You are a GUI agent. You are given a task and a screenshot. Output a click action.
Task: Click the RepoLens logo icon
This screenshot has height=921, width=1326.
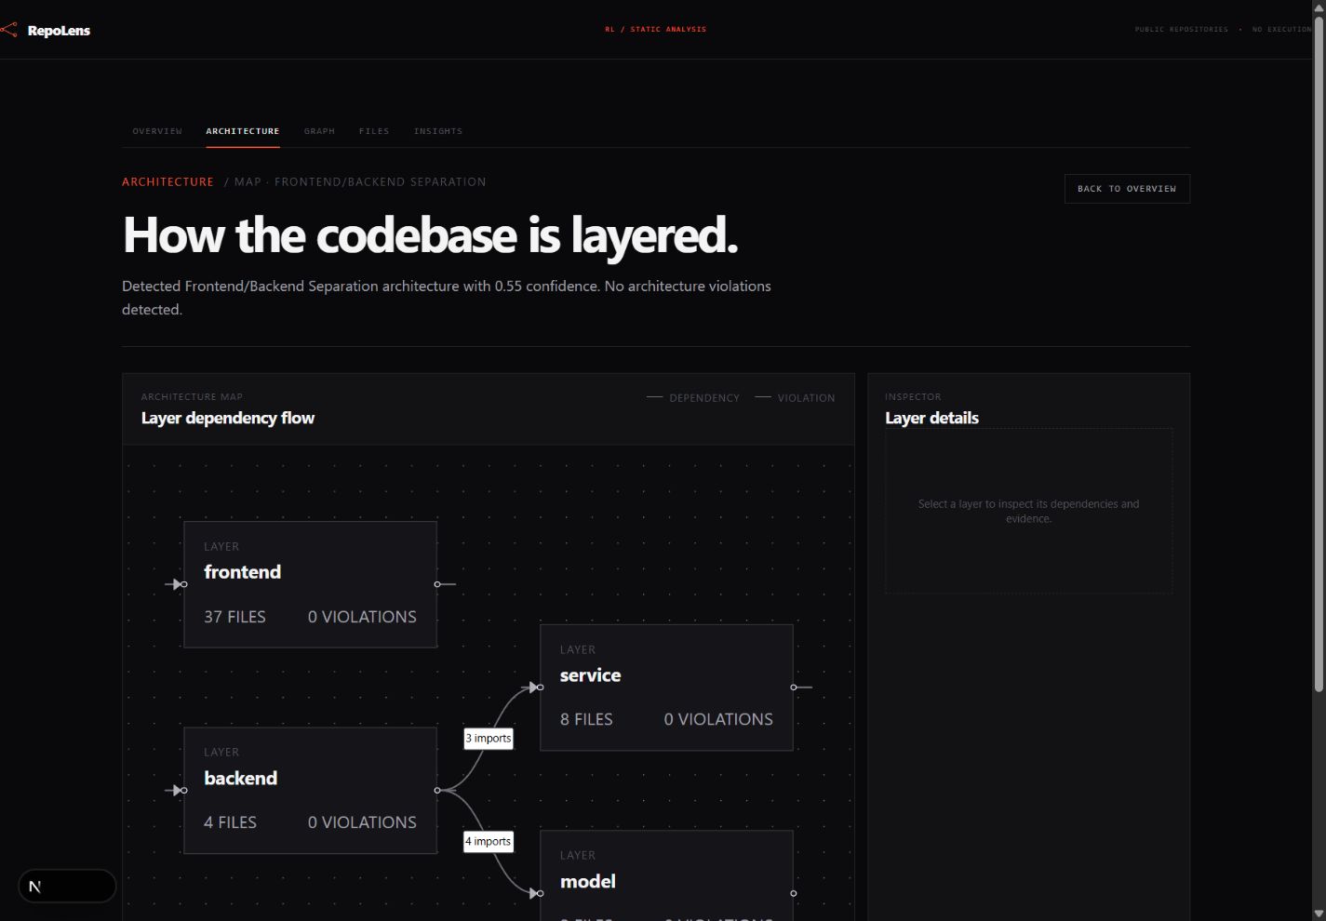click(x=8, y=31)
